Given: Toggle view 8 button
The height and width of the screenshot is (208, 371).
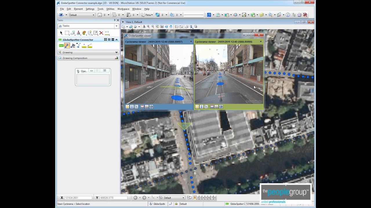Looking at the screenshot, I should pos(215,198).
